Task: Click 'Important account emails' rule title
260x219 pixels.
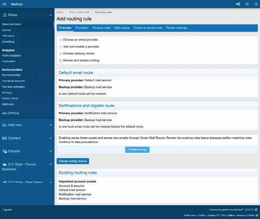Action: (x=77, y=182)
